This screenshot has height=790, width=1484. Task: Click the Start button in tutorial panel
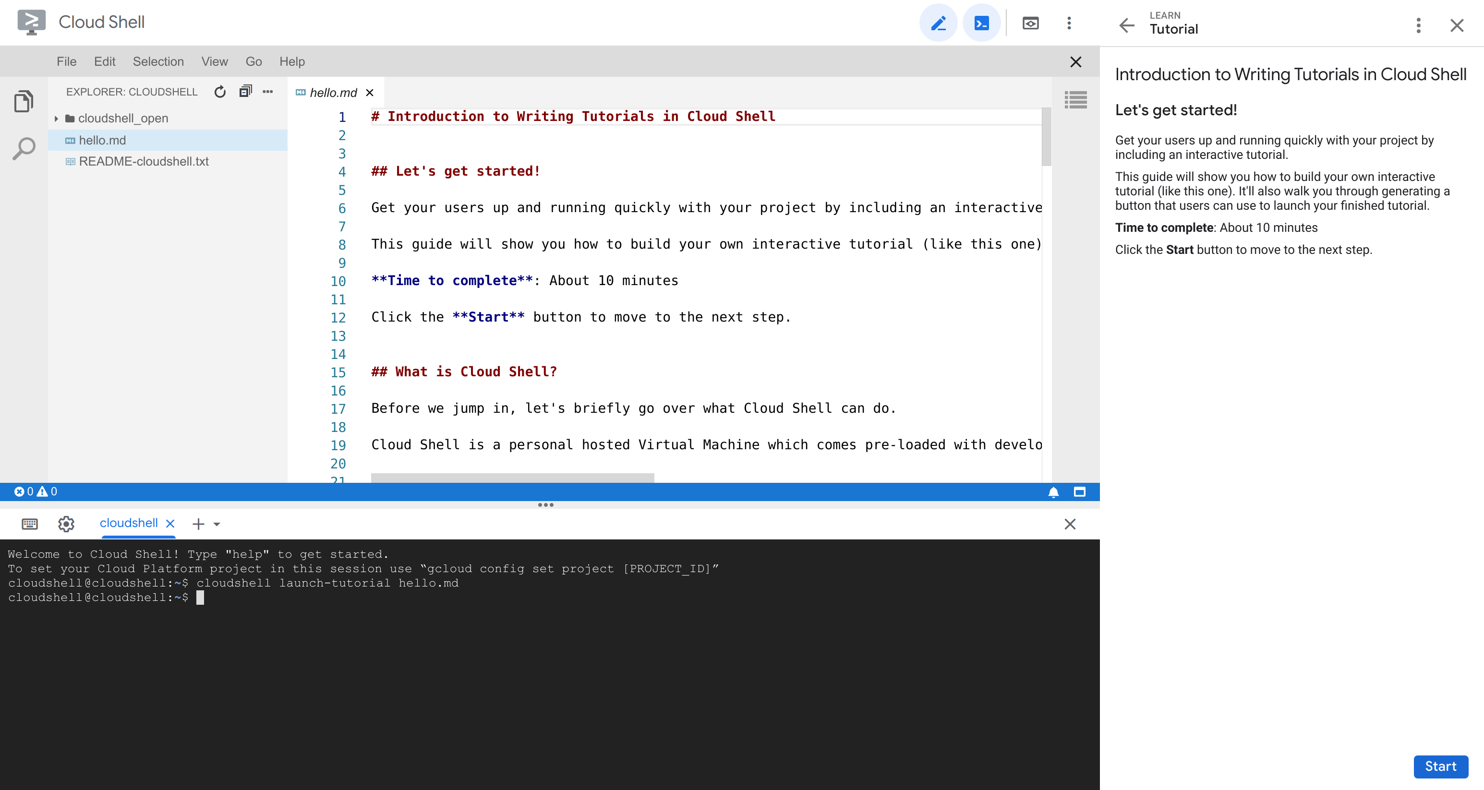tap(1441, 766)
